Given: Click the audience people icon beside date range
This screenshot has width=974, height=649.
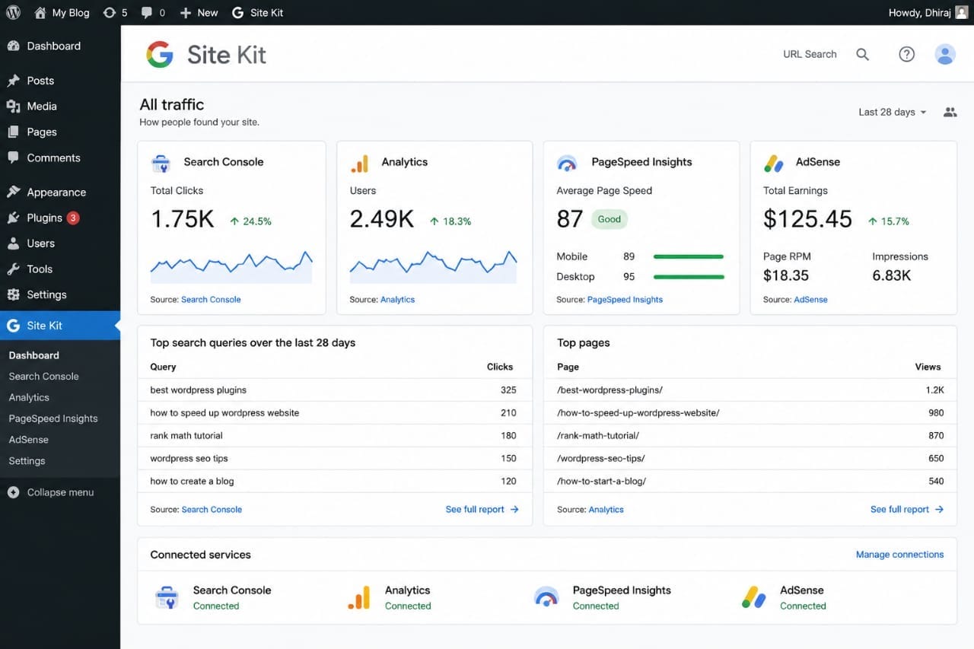Looking at the screenshot, I should [x=950, y=112].
